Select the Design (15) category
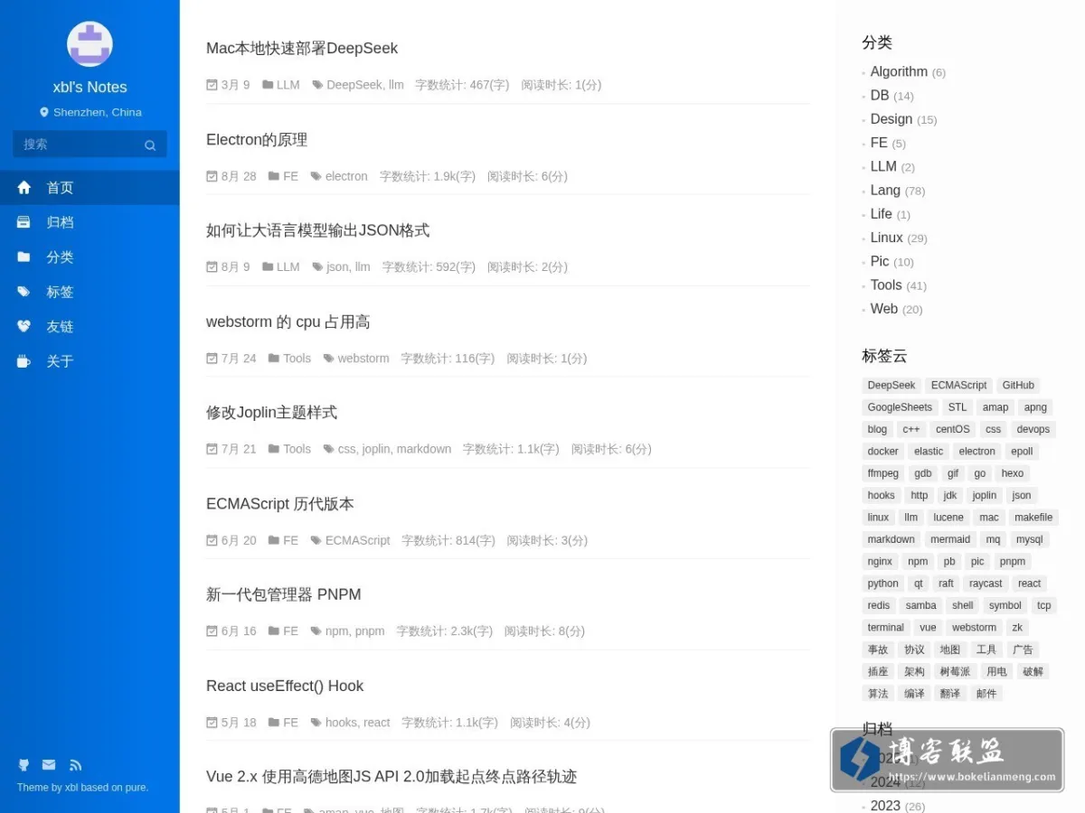1085x813 pixels. 892,119
